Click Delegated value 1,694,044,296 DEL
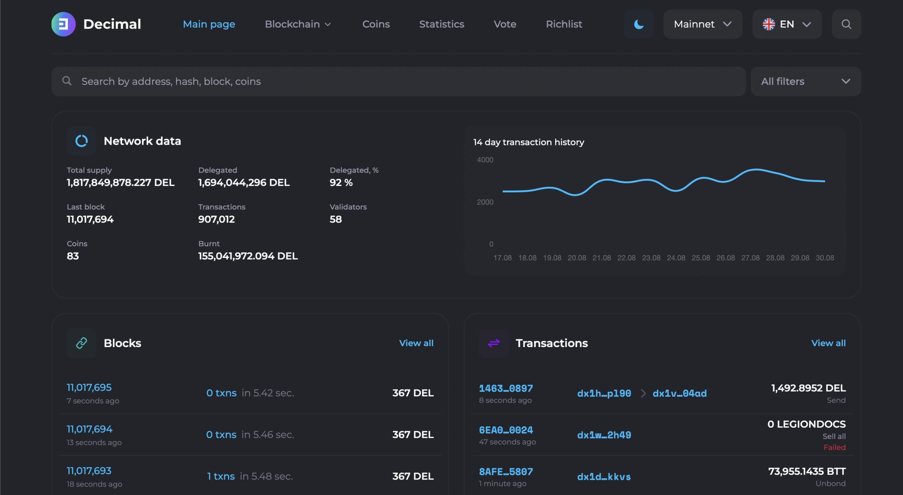The height and width of the screenshot is (495, 903). [x=244, y=182]
